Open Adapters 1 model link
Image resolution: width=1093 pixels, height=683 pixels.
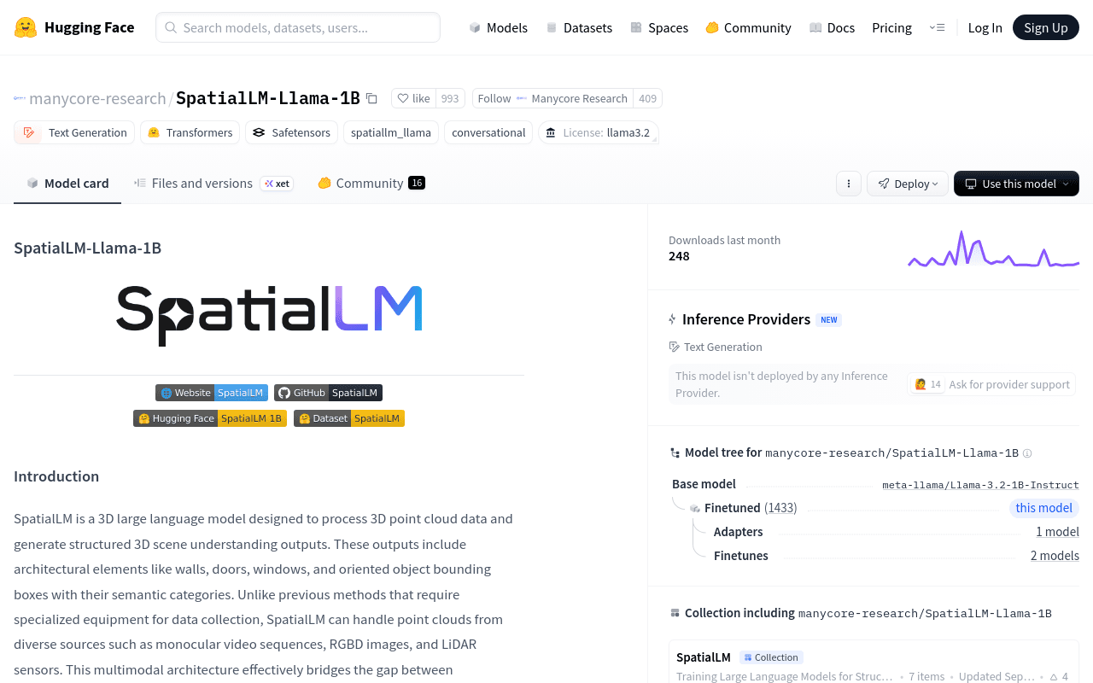(x=1057, y=532)
